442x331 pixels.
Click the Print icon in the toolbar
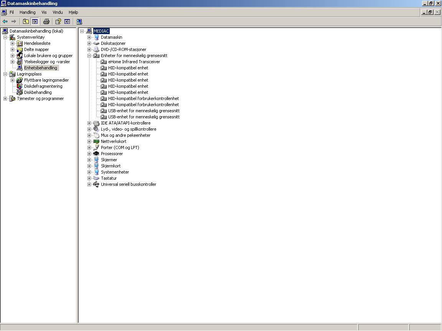(x=46, y=21)
